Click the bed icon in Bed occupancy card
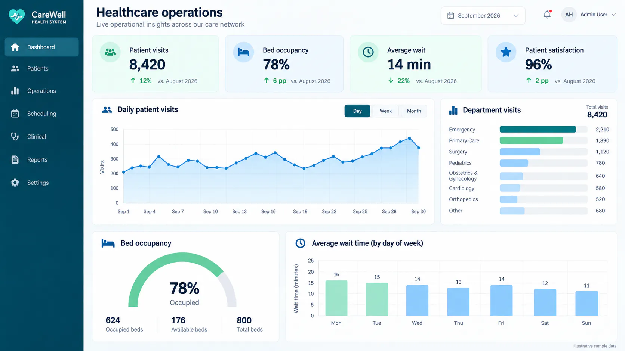Screen dimensions: 625x351 [243, 52]
